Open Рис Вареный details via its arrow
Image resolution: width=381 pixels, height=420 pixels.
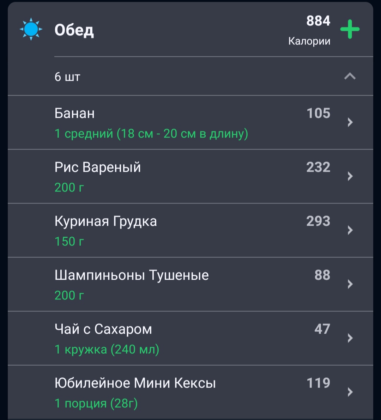(350, 176)
